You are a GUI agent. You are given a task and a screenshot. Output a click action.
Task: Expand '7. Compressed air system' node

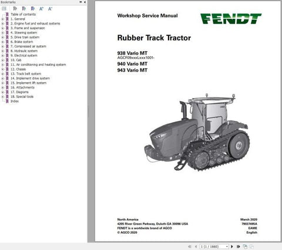click(2, 46)
